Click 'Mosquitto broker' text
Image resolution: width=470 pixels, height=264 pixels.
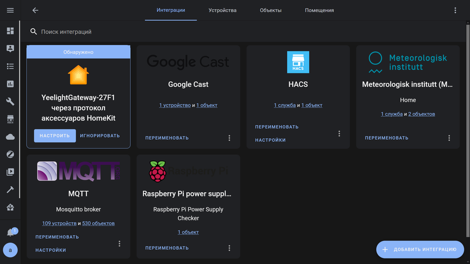[x=78, y=209]
